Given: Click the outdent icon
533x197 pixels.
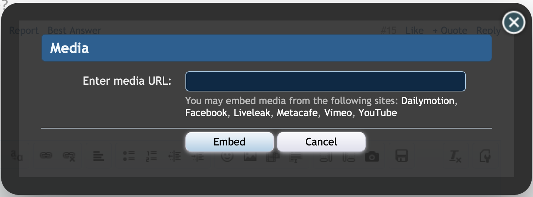Looking at the screenshot, I should pyautogui.click(x=175, y=156).
